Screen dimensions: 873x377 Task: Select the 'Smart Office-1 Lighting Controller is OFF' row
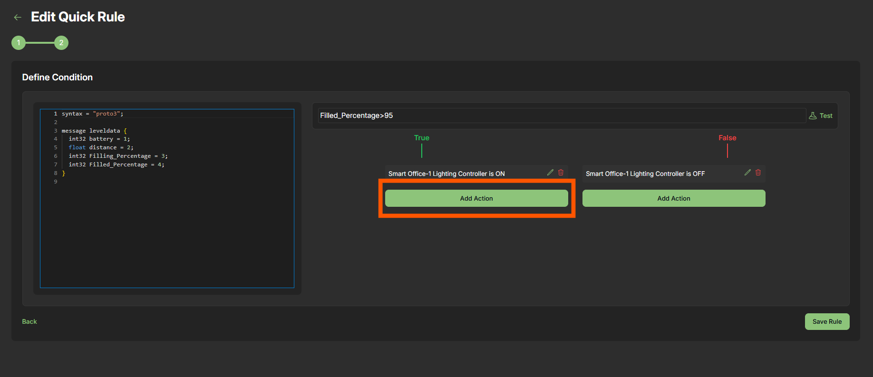pyautogui.click(x=674, y=174)
